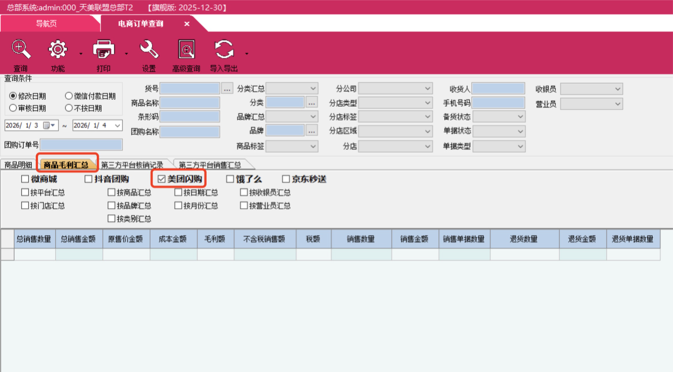Tick the 按商品汇总 checkbox

coord(111,193)
